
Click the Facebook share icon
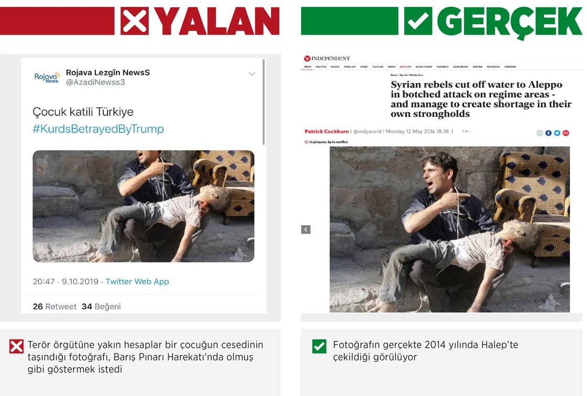tap(548, 133)
